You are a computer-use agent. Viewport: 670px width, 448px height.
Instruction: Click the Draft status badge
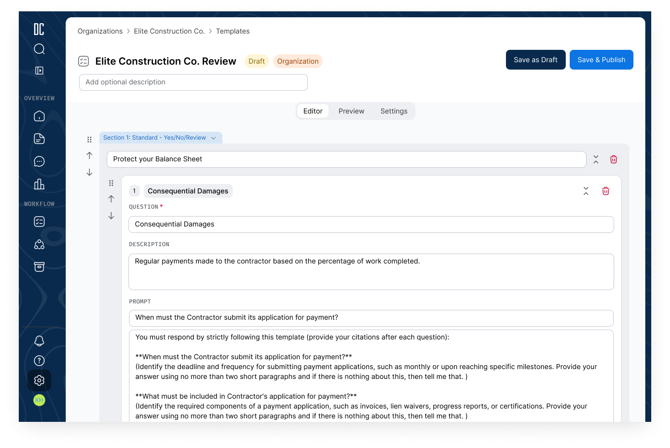tap(256, 61)
